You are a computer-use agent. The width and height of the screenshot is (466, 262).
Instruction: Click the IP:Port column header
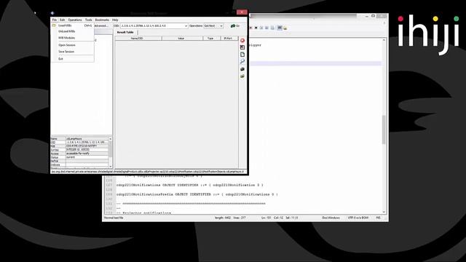pos(229,39)
